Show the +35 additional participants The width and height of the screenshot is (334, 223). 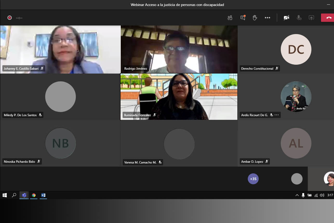point(253,179)
